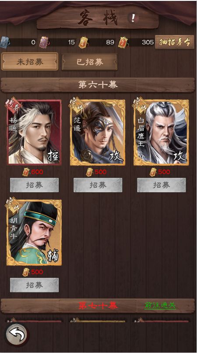Image resolution: width=197 pixels, height=353 pixels.
Task: Click the gold token icon beside 89
Action: click(x=83, y=42)
